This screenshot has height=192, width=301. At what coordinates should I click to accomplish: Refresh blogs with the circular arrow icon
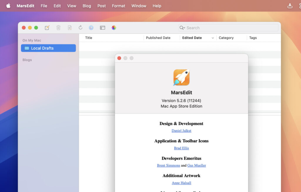81,27
